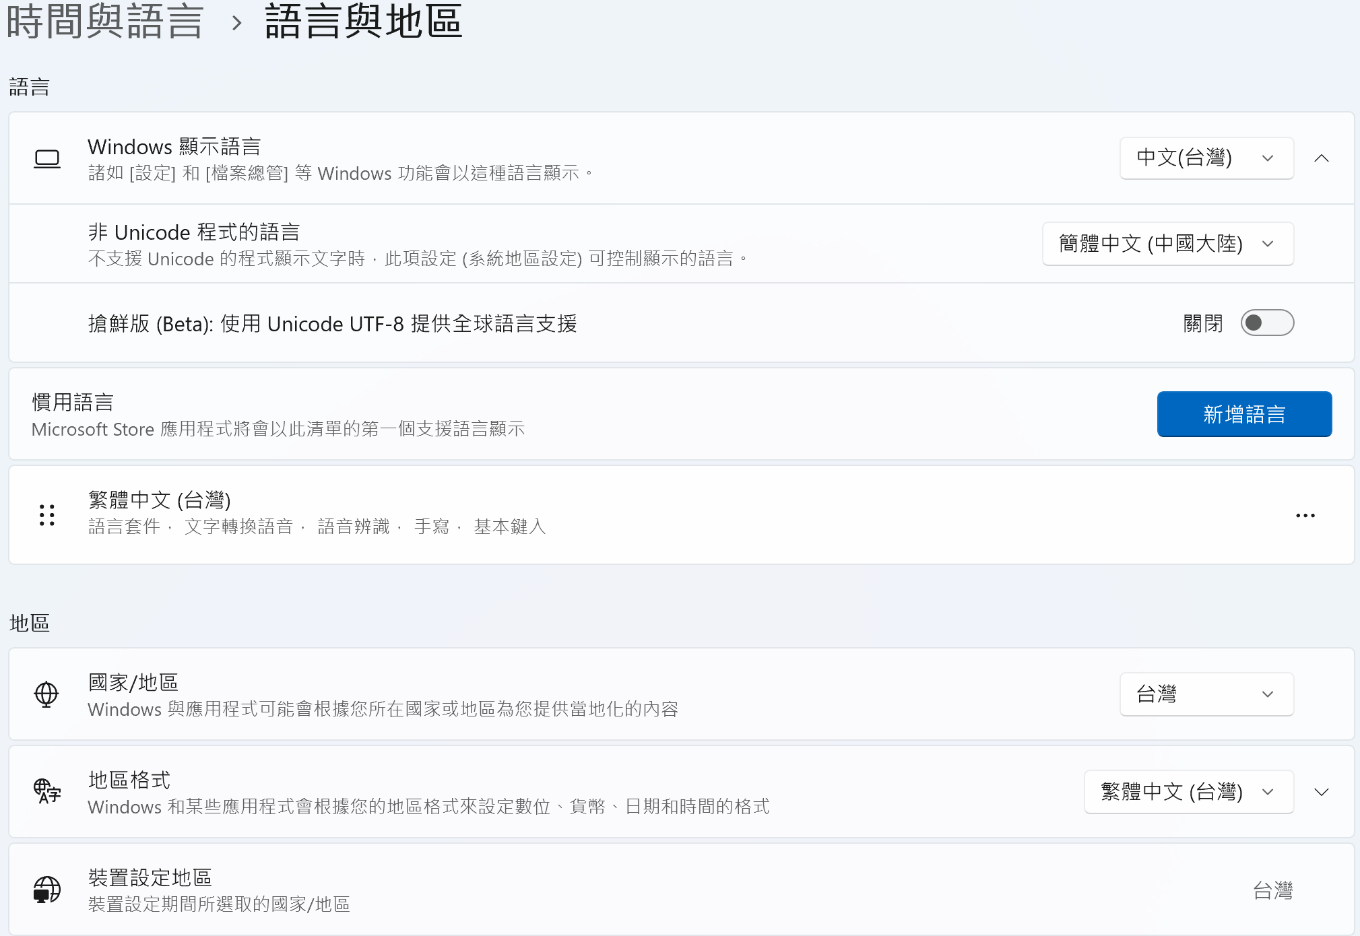
Task: Open the 地區格式 繁體中文 (台灣) dropdown
Action: click(x=1189, y=792)
